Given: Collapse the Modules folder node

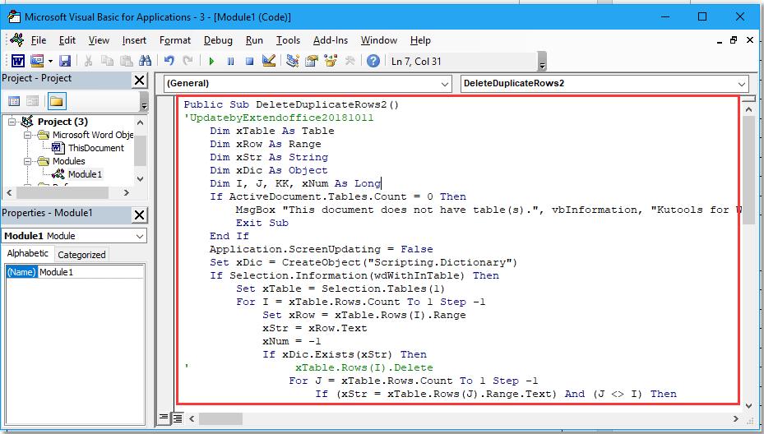Looking at the screenshot, I should coord(27,161).
